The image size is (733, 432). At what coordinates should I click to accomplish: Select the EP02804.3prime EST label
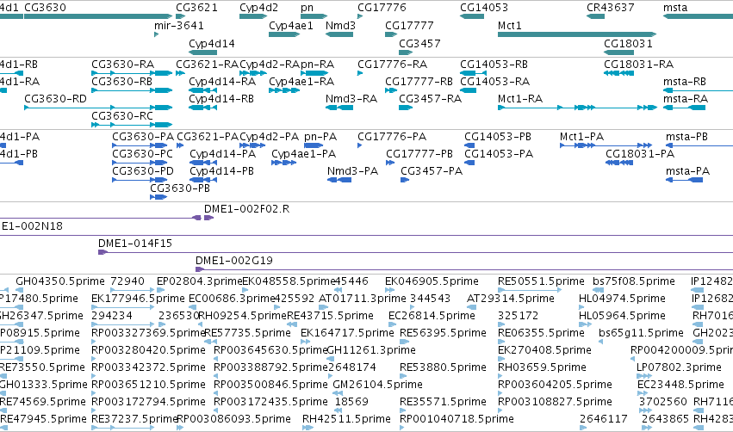[200, 281]
